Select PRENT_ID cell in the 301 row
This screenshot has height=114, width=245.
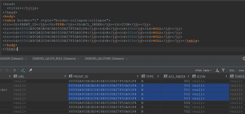[x=104, y=81]
